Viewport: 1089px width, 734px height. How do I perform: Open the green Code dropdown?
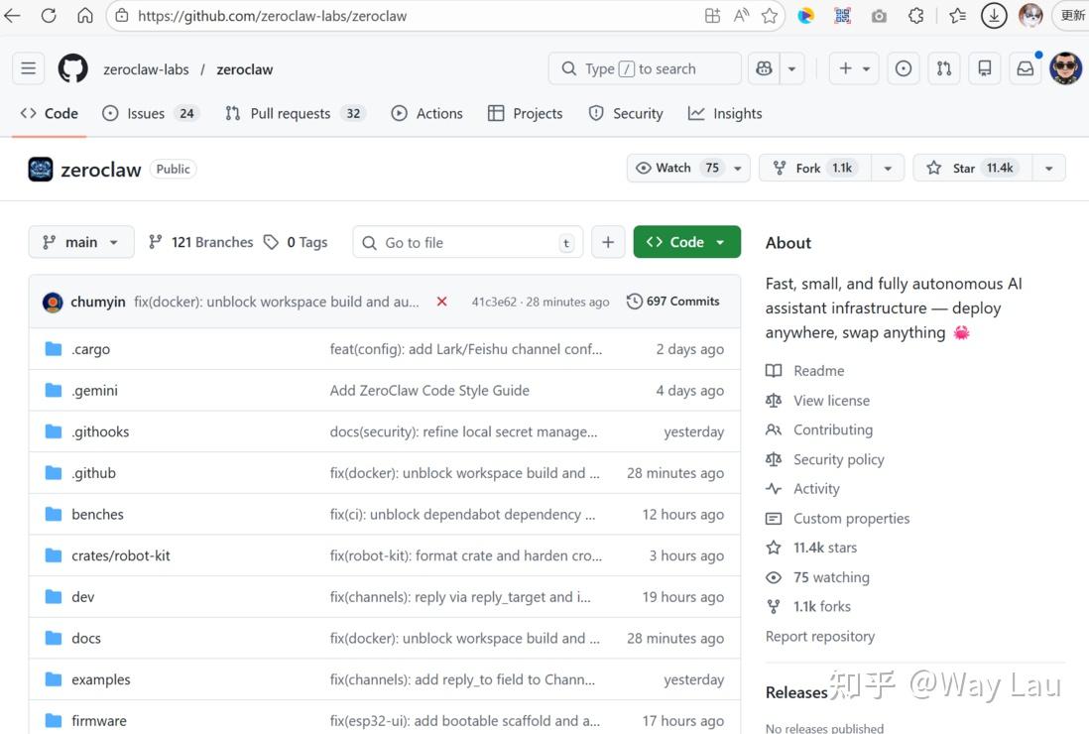686,242
